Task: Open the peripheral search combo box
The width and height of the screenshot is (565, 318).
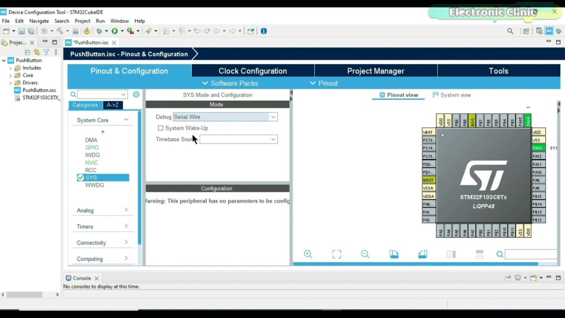Action: (x=102, y=95)
